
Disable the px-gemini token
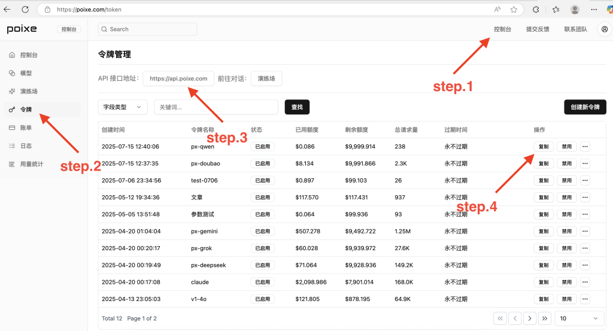click(x=567, y=231)
